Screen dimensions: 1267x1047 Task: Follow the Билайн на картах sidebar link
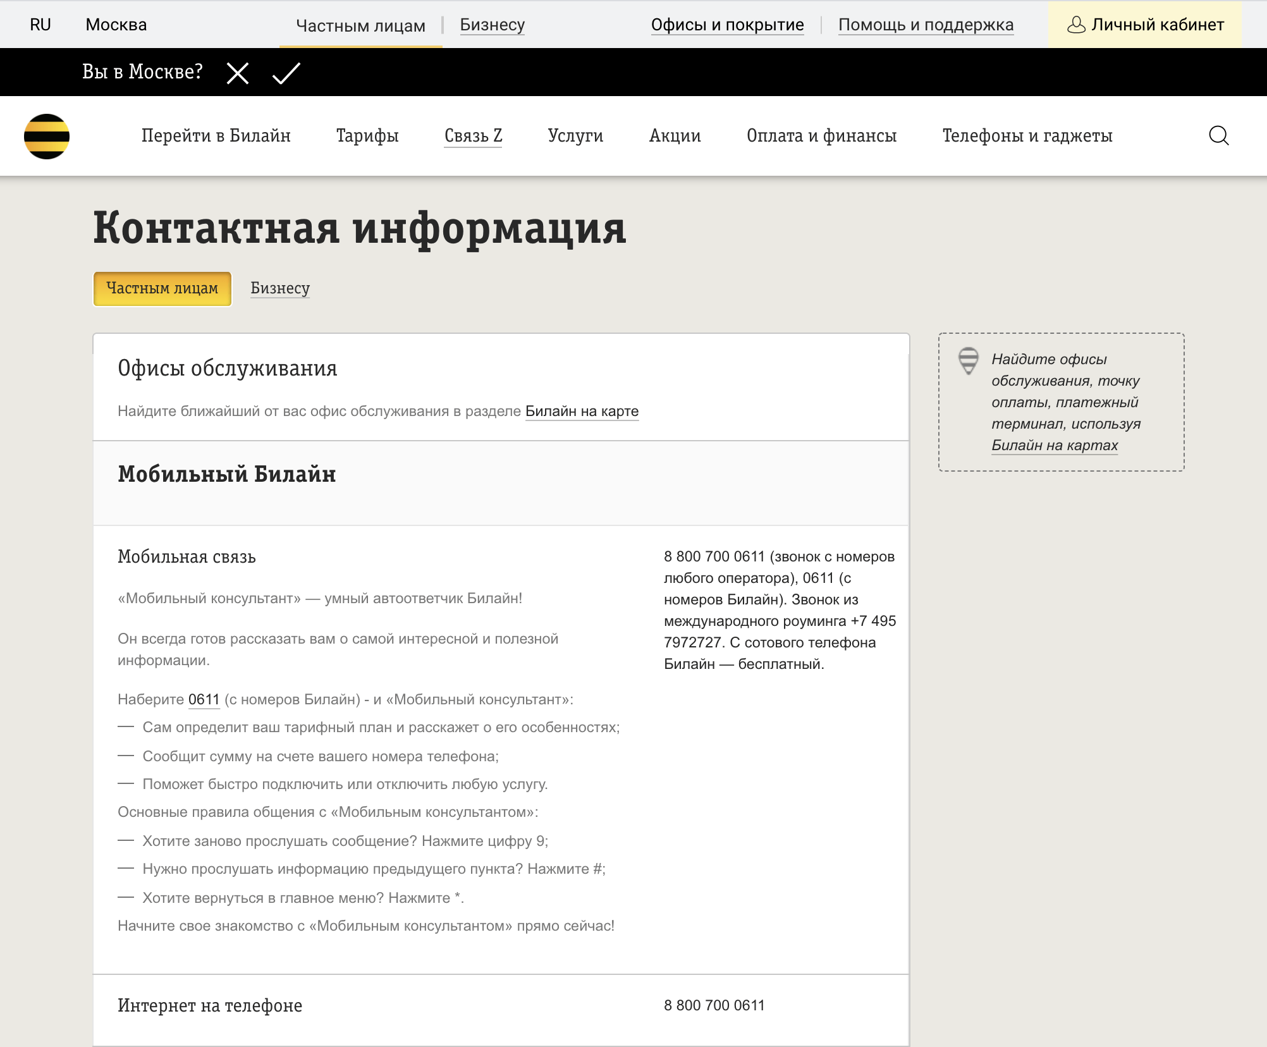click(x=1055, y=446)
